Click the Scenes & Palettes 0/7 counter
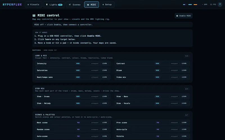Viewport: 225px width, 140px height. [187, 115]
